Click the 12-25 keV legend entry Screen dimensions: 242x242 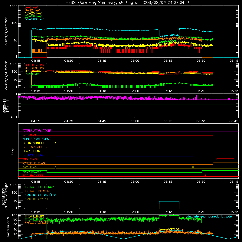coord(33,13)
